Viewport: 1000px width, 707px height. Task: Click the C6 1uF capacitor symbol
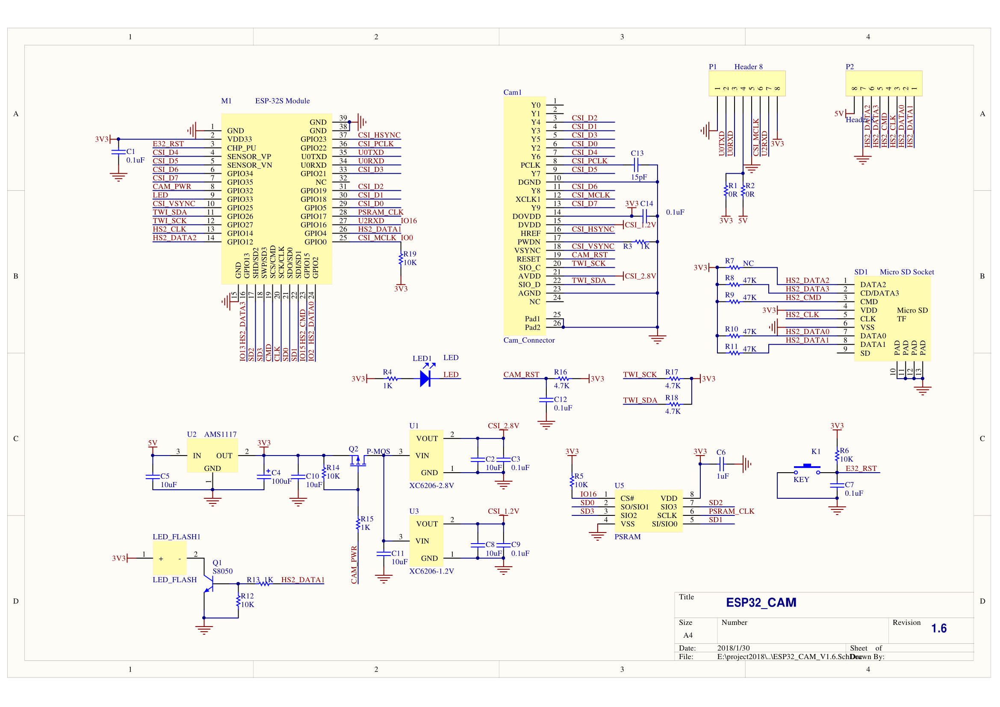[722, 464]
